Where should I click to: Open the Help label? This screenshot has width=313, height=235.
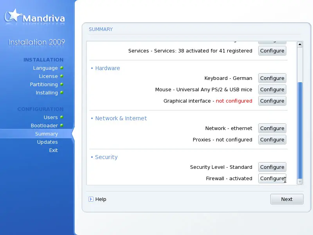pyautogui.click(x=101, y=199)
